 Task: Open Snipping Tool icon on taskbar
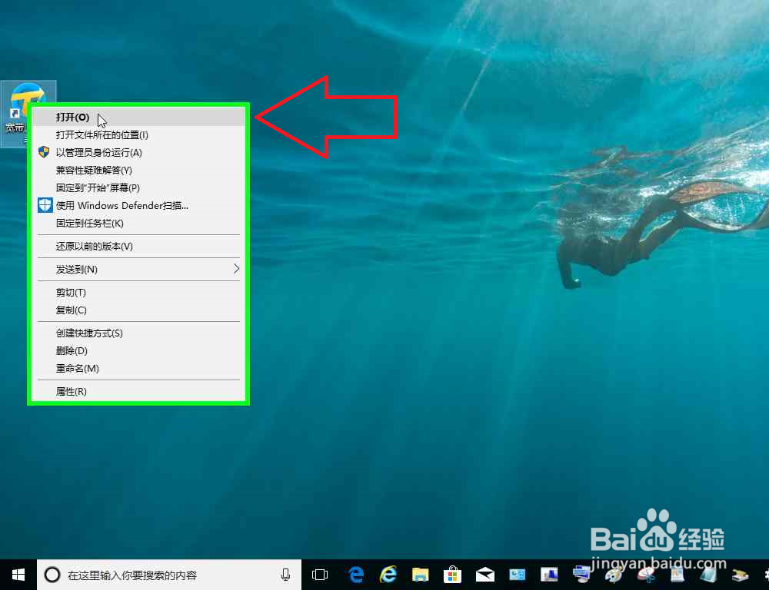pyautogui.click(x=646, y=575)
